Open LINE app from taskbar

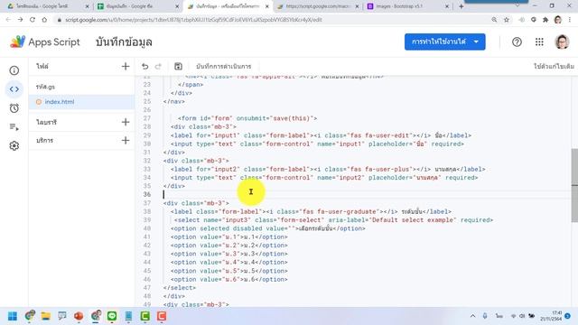pyautogui.click(x=112, y=316)
